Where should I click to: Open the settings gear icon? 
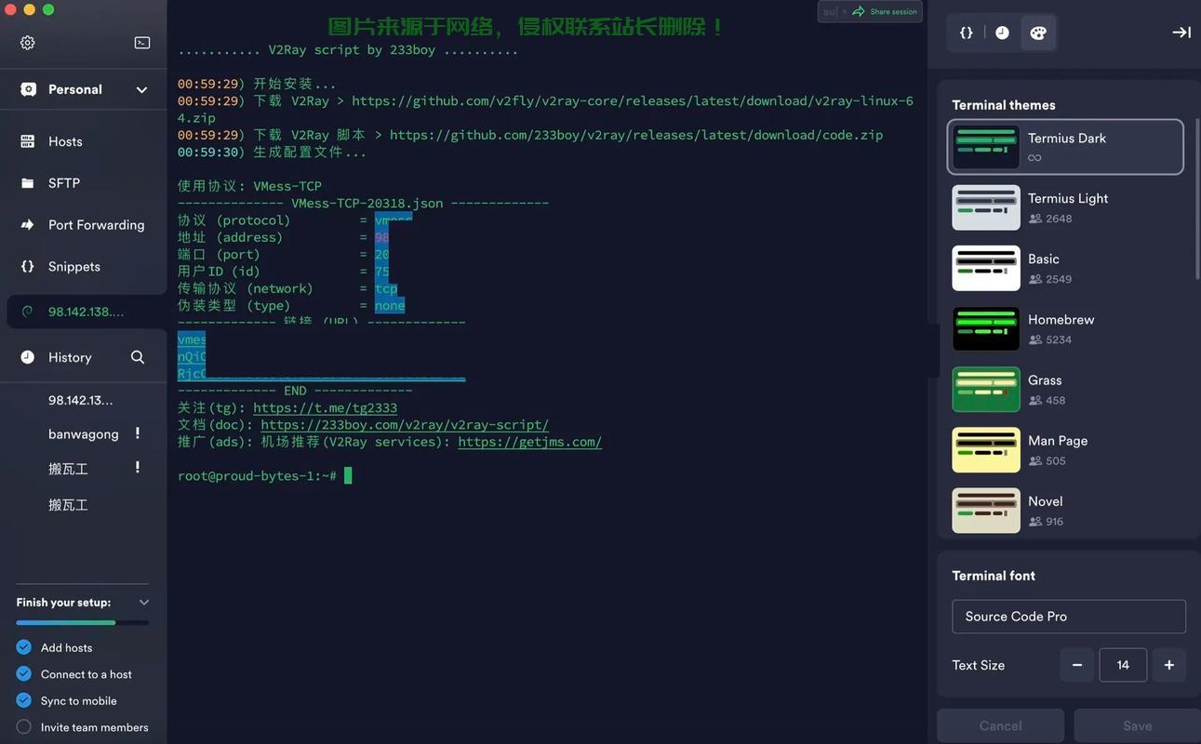pos(28,43)
